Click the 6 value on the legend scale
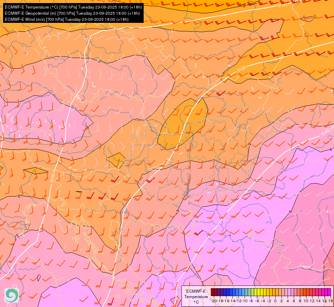 pyautogui.click(x=294, y=301)
